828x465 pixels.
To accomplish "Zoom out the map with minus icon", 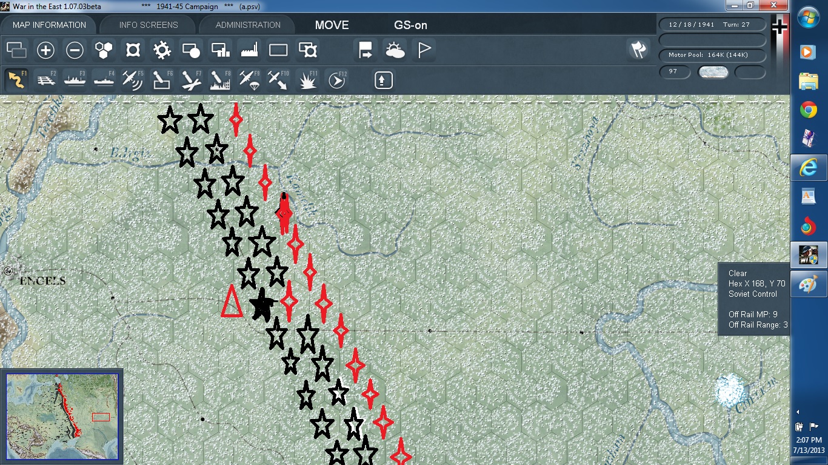I will [x=75, y=50].
